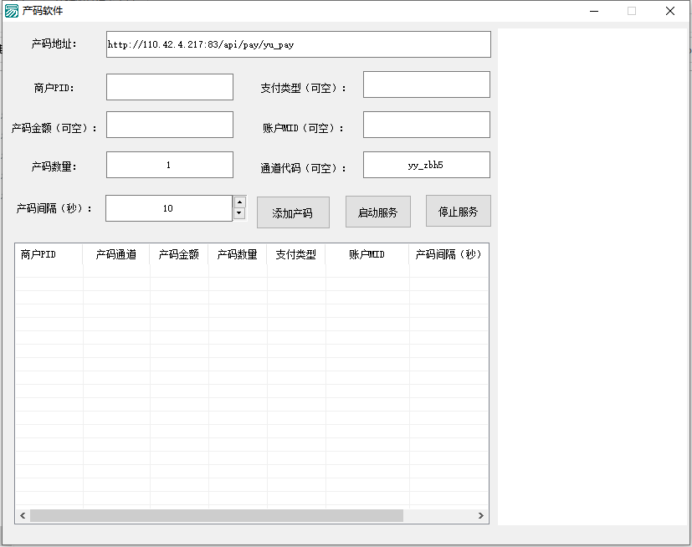Click the right arrow of the horizontal scrollbar
This screenshot has width=692, height=547.
pos(480,515)
